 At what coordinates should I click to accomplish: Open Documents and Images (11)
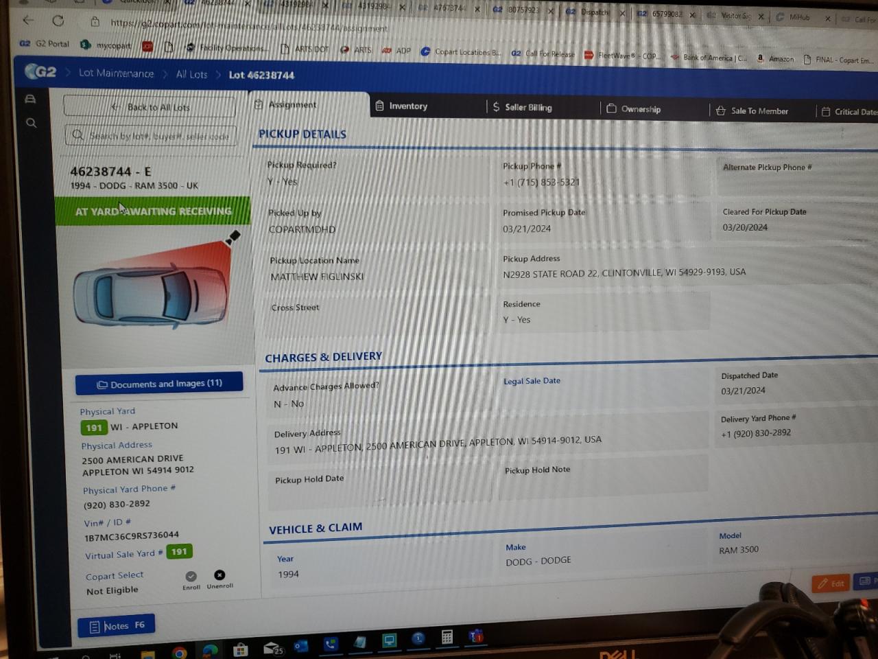tap(159, 384)
